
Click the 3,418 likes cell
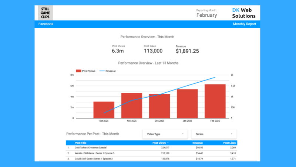pyautogui.click(x=233, y=153)
